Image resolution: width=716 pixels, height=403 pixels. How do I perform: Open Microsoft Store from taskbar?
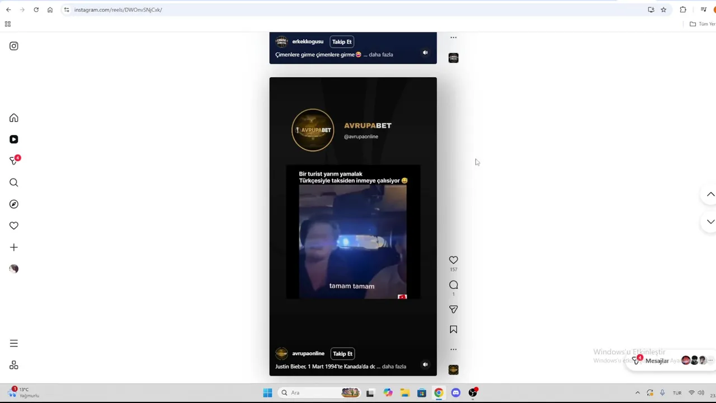pos(422,393)
